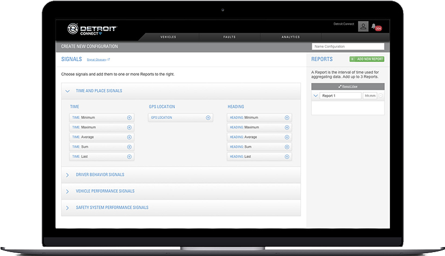Image resolution: width=445 pixels, height=256 pixels.
Task: Add the TIME: Minimum signal plus icon
Action: click(129, 117)
